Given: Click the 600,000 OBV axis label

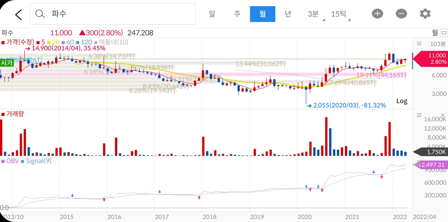Looking at the screenshot, I should 436,183.
